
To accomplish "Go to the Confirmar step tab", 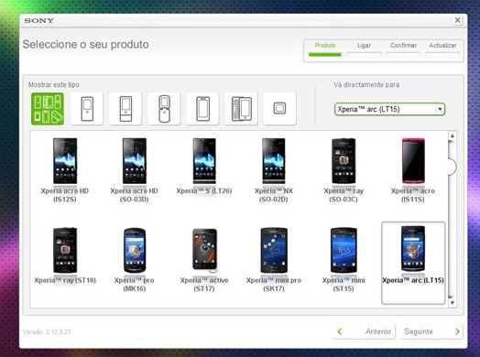I will click(x=403, y=49).
